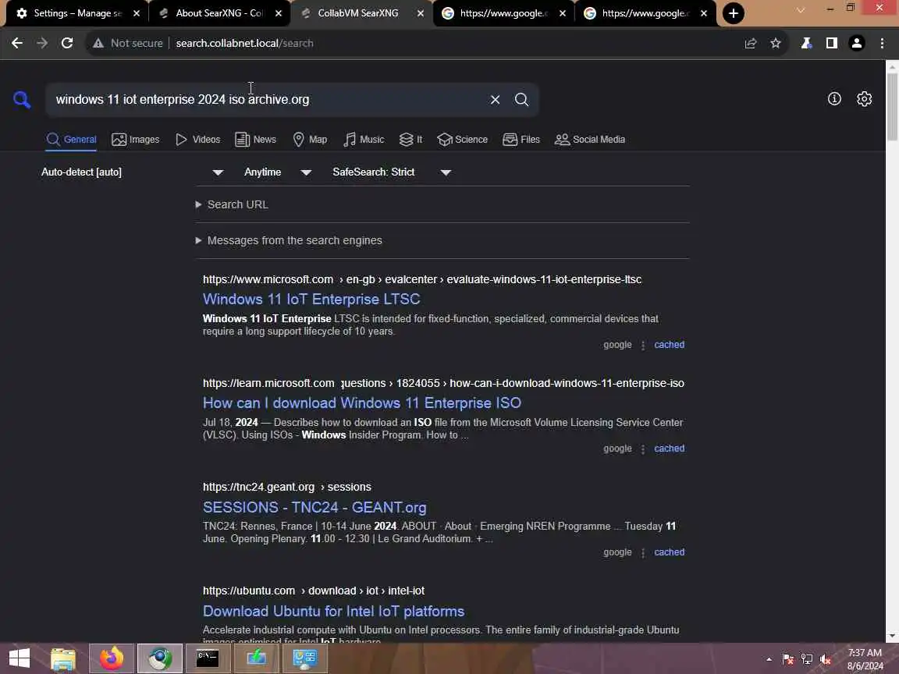This screenshot has height=674, width=899.
Task: Open cached link for TNC24 GEANT result
Action: click(x=669, y=552)
